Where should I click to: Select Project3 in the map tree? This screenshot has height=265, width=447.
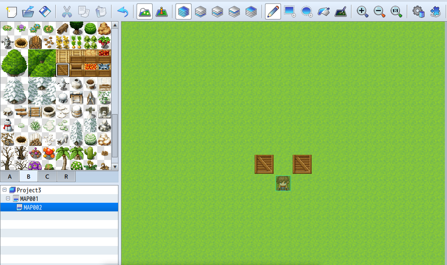coord(29,190)
